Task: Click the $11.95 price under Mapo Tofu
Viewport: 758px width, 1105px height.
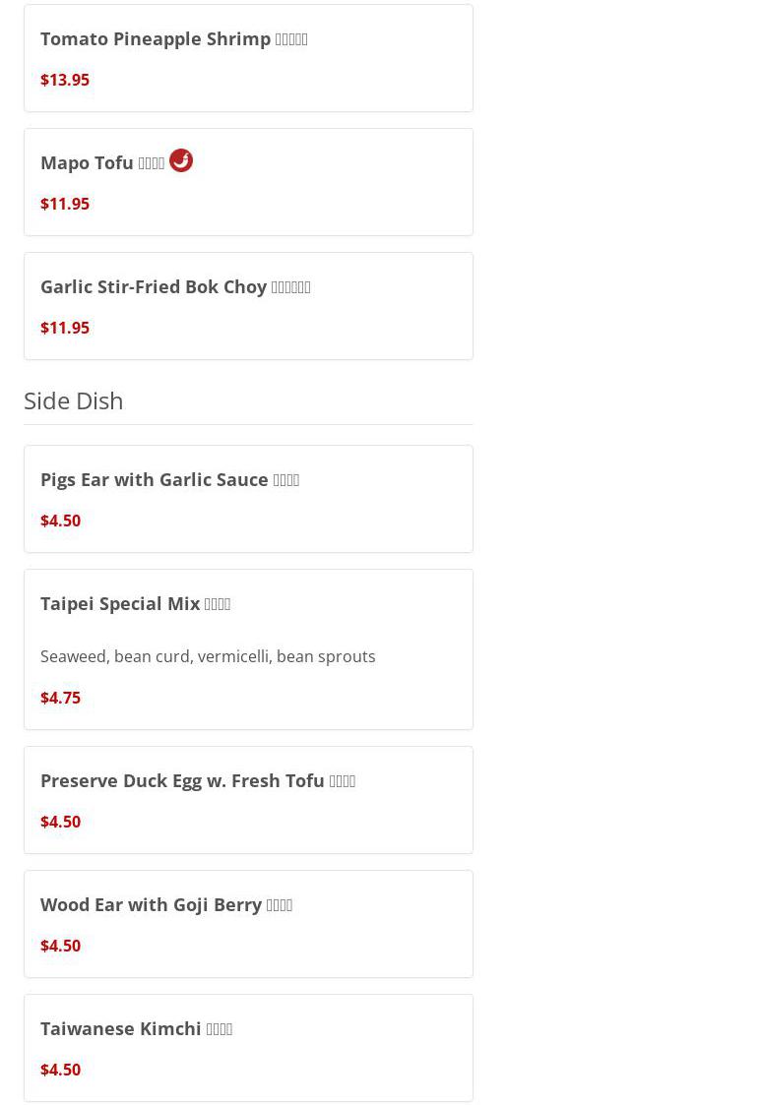Action: point(65,204)
